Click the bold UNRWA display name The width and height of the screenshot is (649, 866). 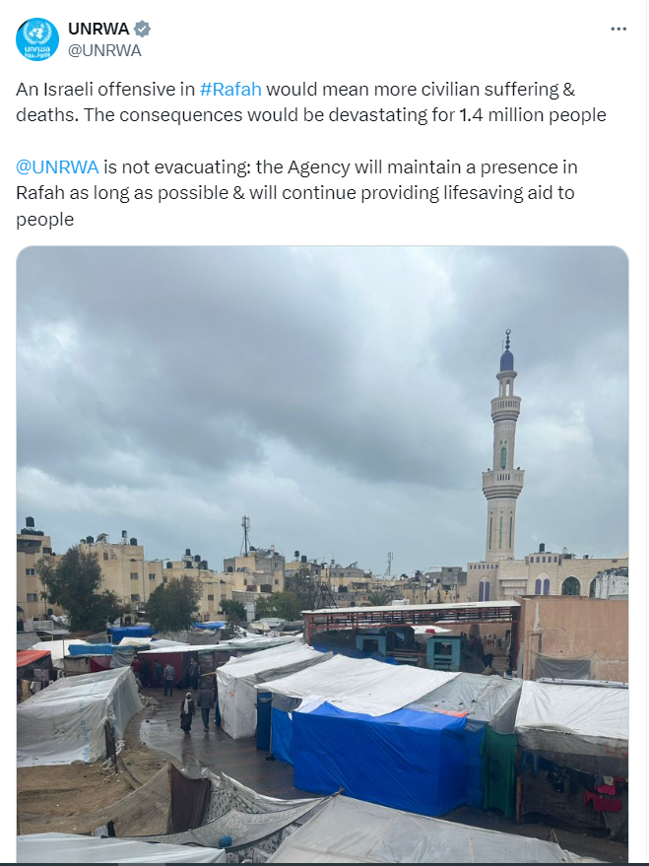pos(98,29)
